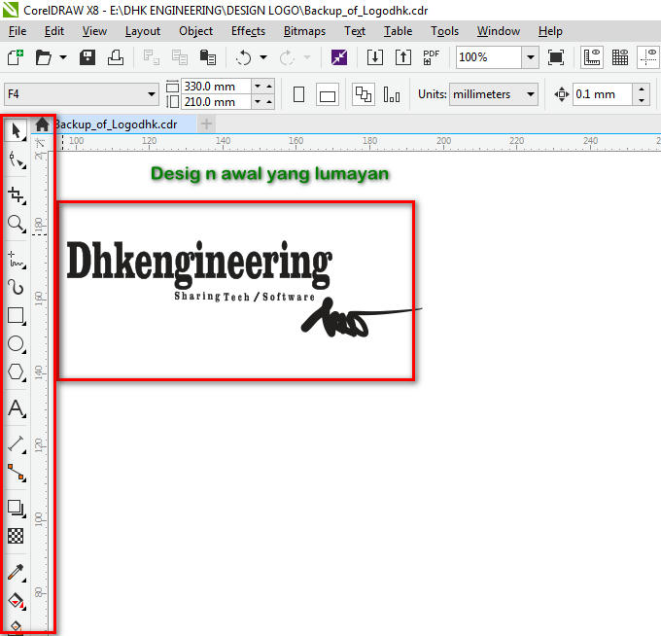The height and width of the screenshot is (636, 661).
Task: Open the Bitmaps menu
Action: (304, 31)
